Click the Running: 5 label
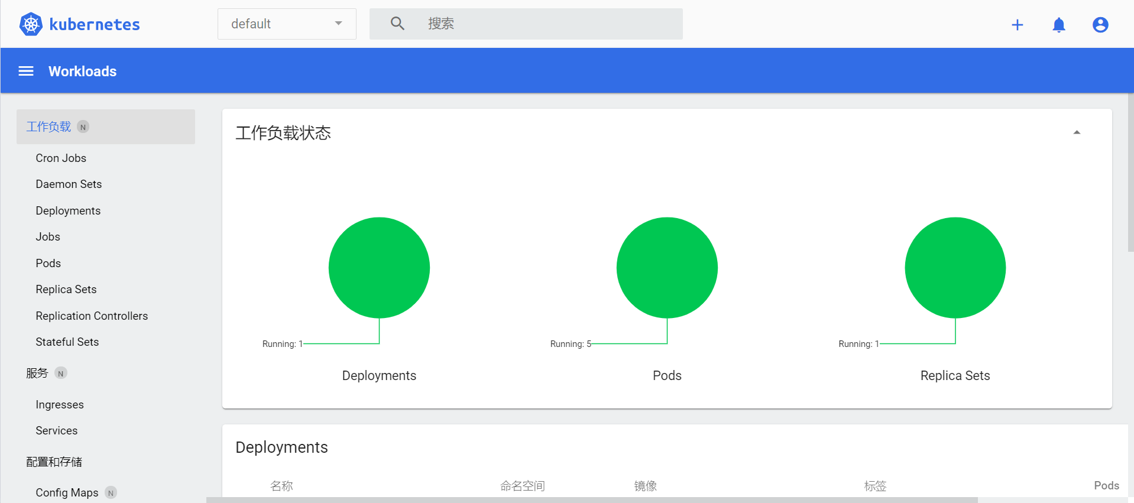 pyautogui.click(x=571, y=344)
